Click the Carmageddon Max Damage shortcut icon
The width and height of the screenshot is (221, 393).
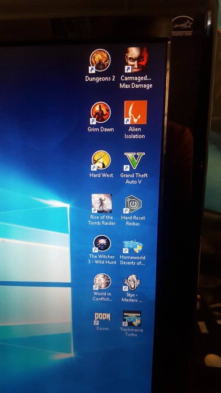point(136,60)
